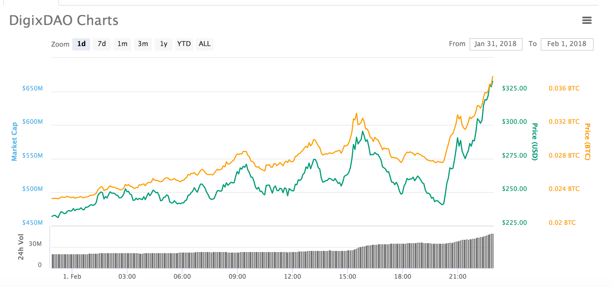
Task: Click the $600M market cap label
Action: tap(33, 122)
